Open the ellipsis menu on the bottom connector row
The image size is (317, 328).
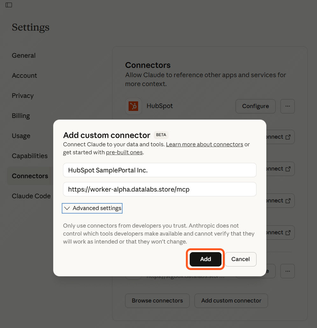tap(287, 271)
